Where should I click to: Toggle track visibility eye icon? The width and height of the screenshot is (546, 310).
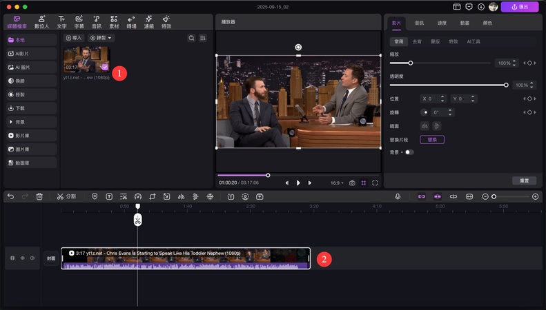tap(22, 258)
